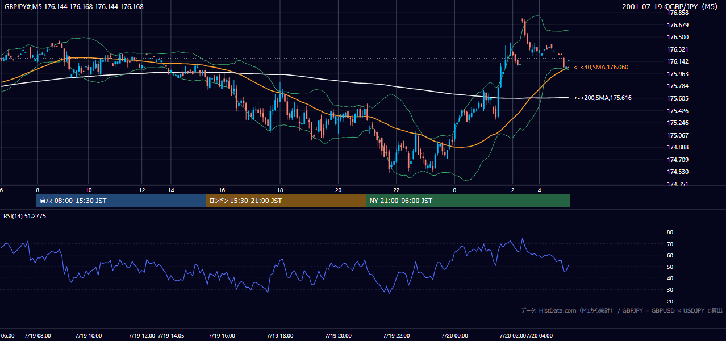The width and height of the screenshot is (726, 341).
Task: Click the 200 SMA 175.616 label
Action: point(603,98)
